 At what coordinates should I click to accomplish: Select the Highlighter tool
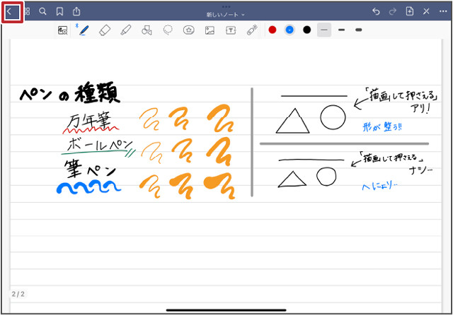pyautogui.click(x=126, y=30)
